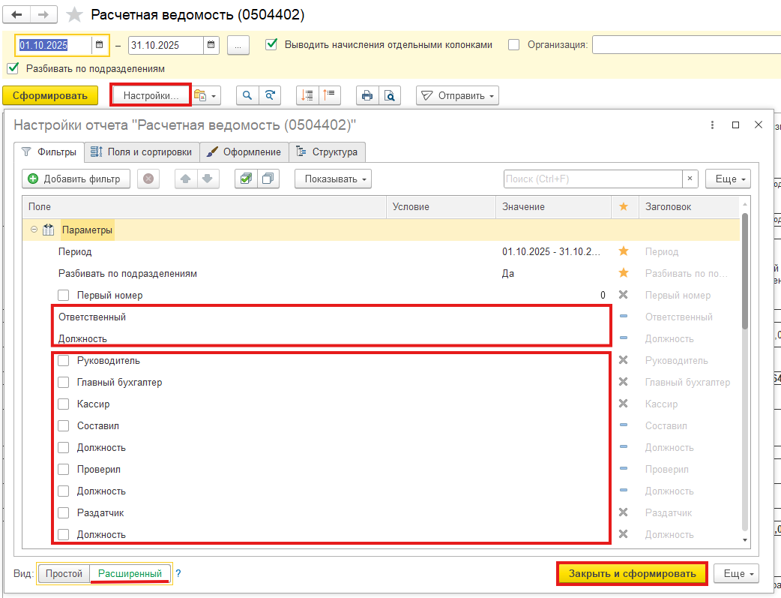Click the Организация input field
The height and width of the screenshot is (598, 781).
point(687,45)
